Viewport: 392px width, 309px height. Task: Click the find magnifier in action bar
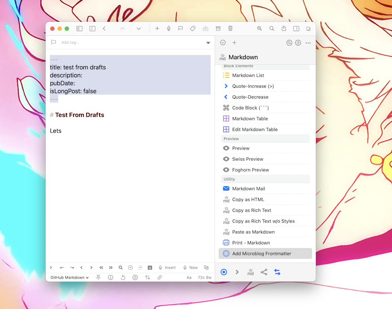click(121, 268)
